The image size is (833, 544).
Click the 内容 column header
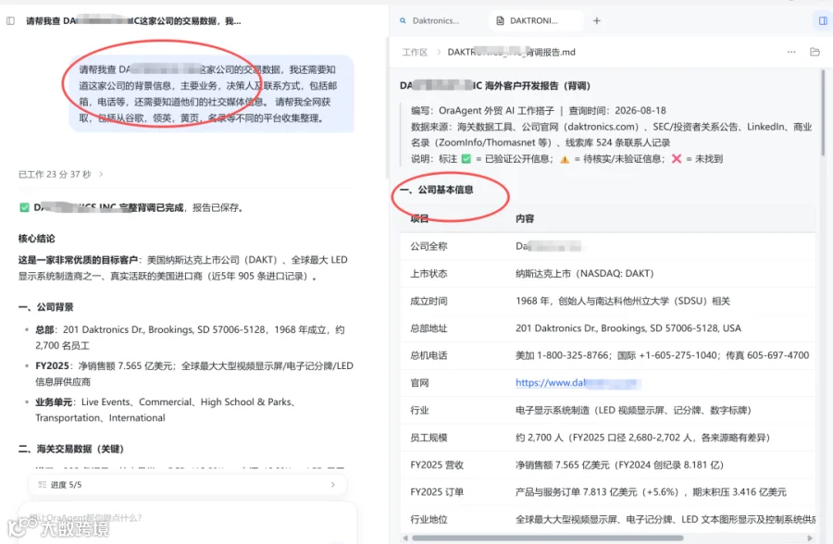click(525, 219)
